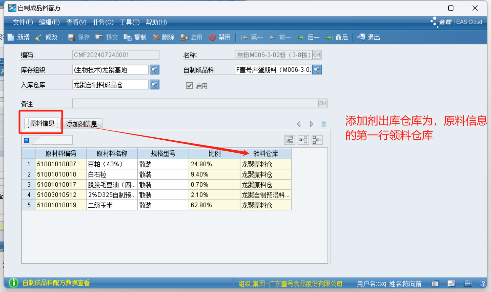Click the 修改 (Edit) toolbar icon
The image size is (491, 292).
[39, 37]
